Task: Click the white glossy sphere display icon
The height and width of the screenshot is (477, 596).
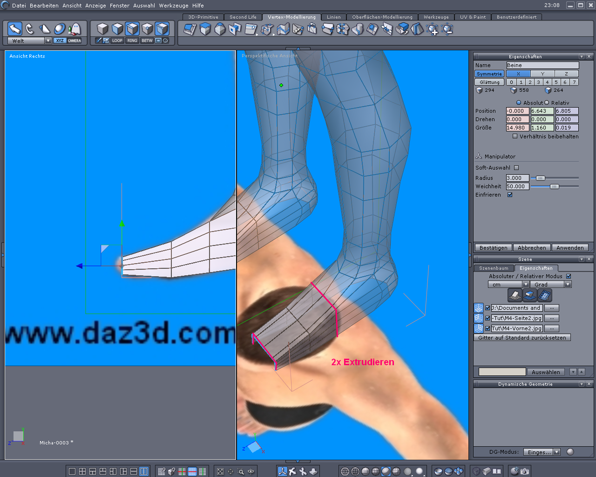Action: point(419,471)
